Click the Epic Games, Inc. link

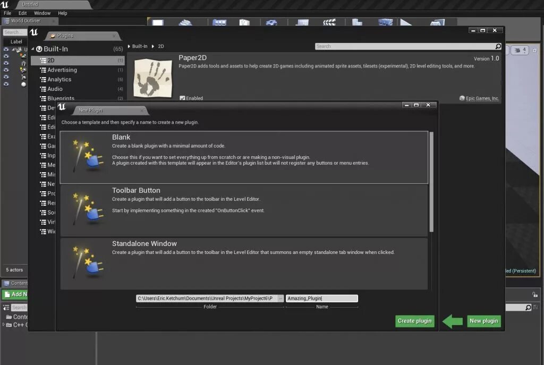coord(482,98)
